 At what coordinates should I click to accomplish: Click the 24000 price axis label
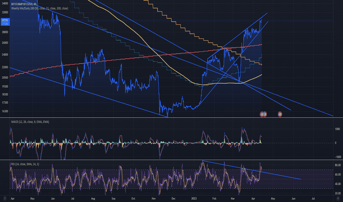tap(5, 55)
